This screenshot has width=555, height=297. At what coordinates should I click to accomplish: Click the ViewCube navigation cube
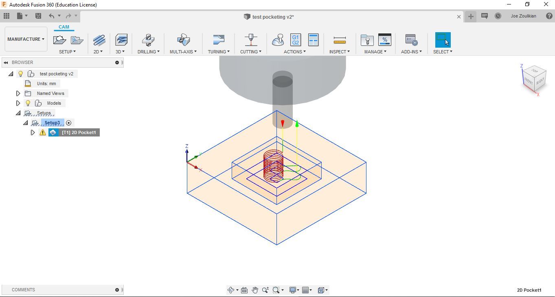click(534, 80)
